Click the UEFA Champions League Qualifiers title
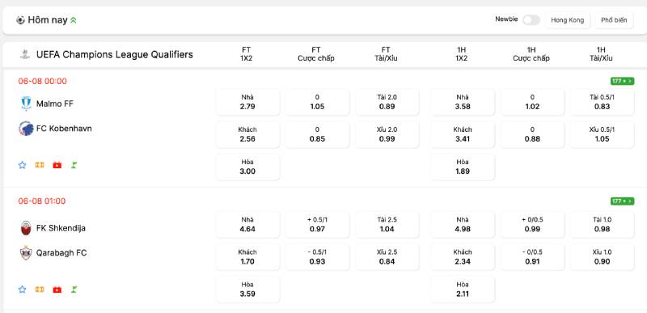Image resolution: width=647 pixels, height=313 pixels. (114, 54)
